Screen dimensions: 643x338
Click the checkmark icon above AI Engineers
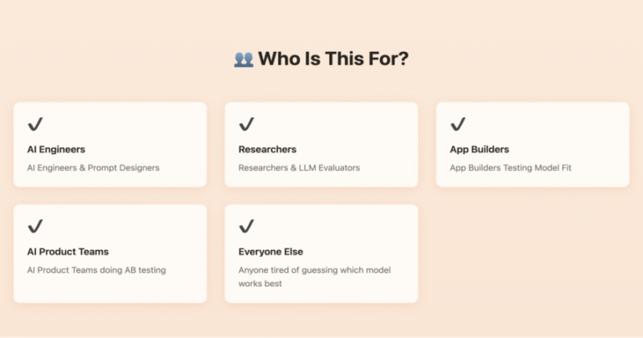point(35,124)
